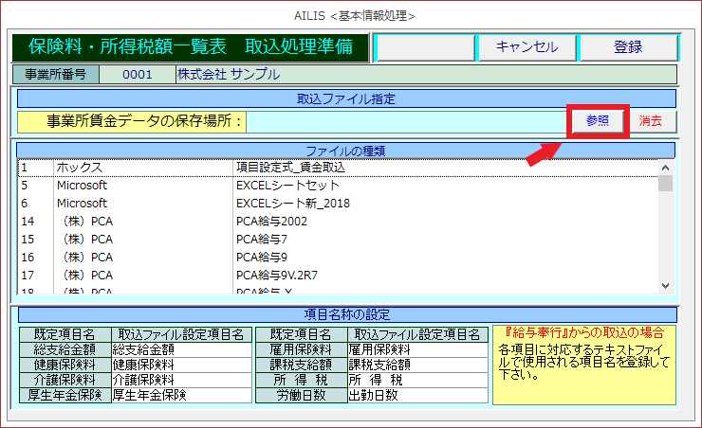
Task: Click the 消去 clear button
Action: [651, 121]
